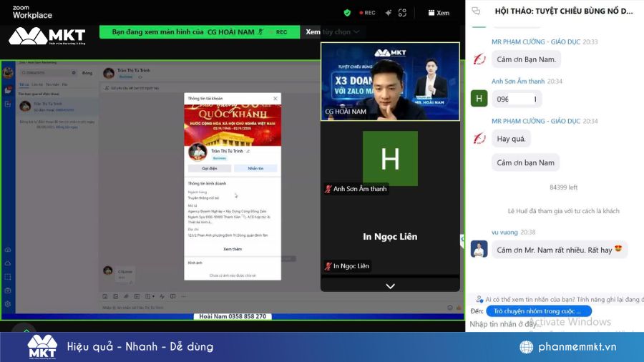The height and width of the screenshot is (362, 644).
Task: Click the attach file paperclip icon
Action: [126, 296]
